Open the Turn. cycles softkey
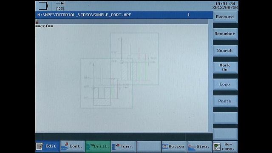The width and height of the screenshot is (272, 153). point(124,146)
